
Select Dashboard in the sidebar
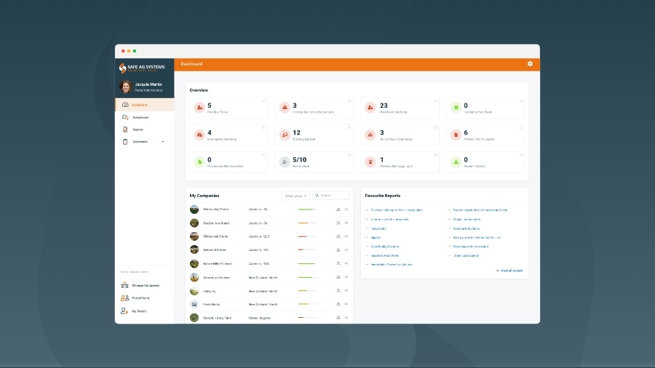tap(139, 105)
